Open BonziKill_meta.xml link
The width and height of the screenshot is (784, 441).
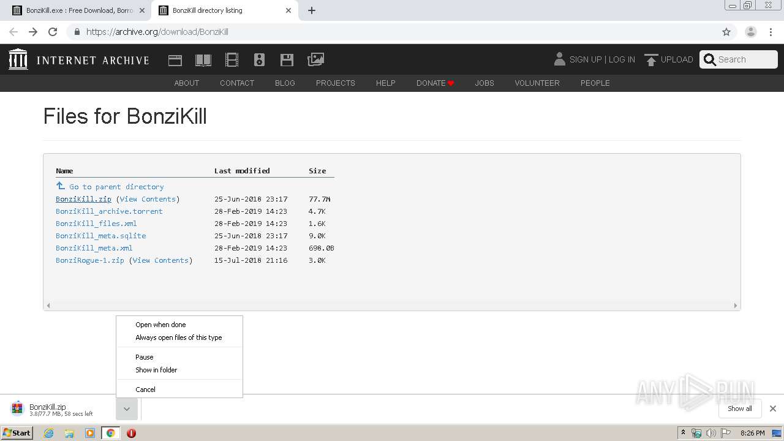[94, 248]
